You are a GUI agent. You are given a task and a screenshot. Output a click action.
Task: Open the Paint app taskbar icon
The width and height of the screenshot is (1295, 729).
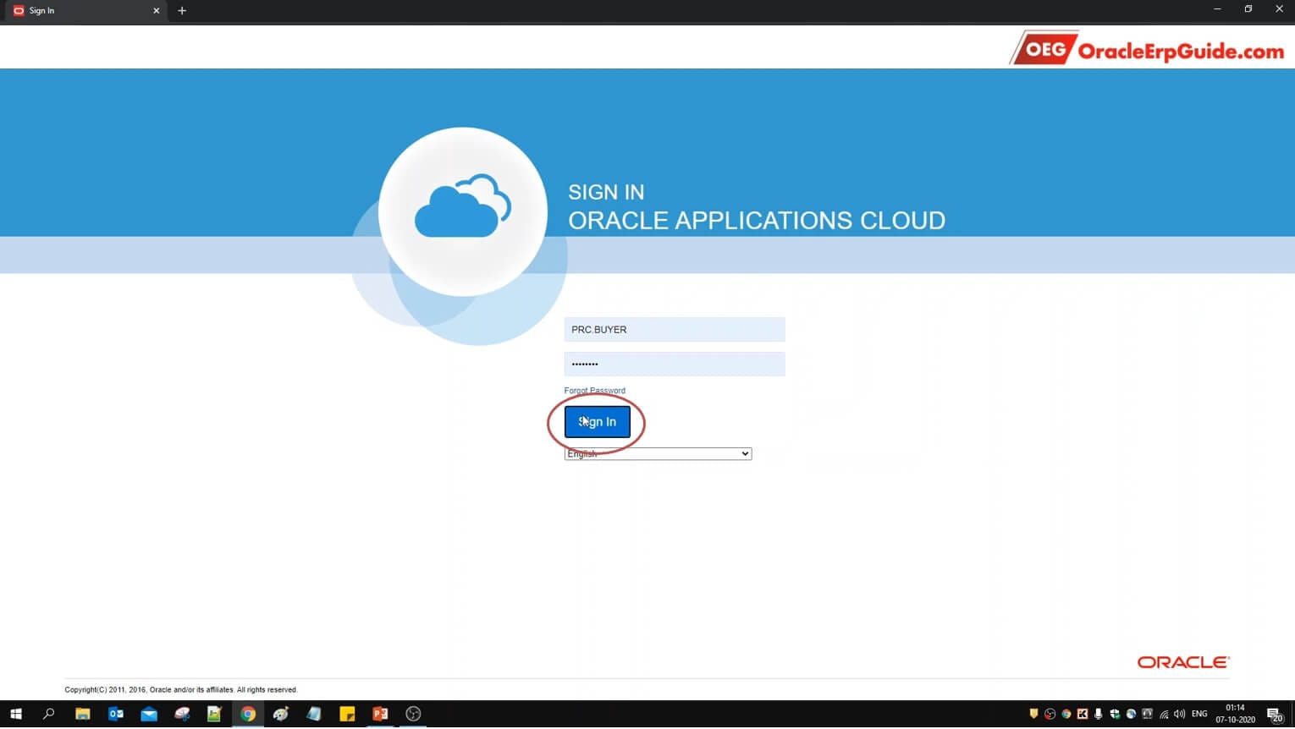281,715
